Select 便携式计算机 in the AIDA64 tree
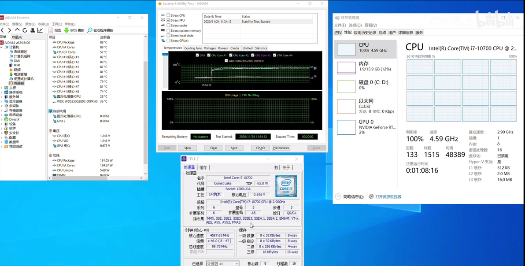The height and width of the screenshot is (266, 525). (22, 79)
